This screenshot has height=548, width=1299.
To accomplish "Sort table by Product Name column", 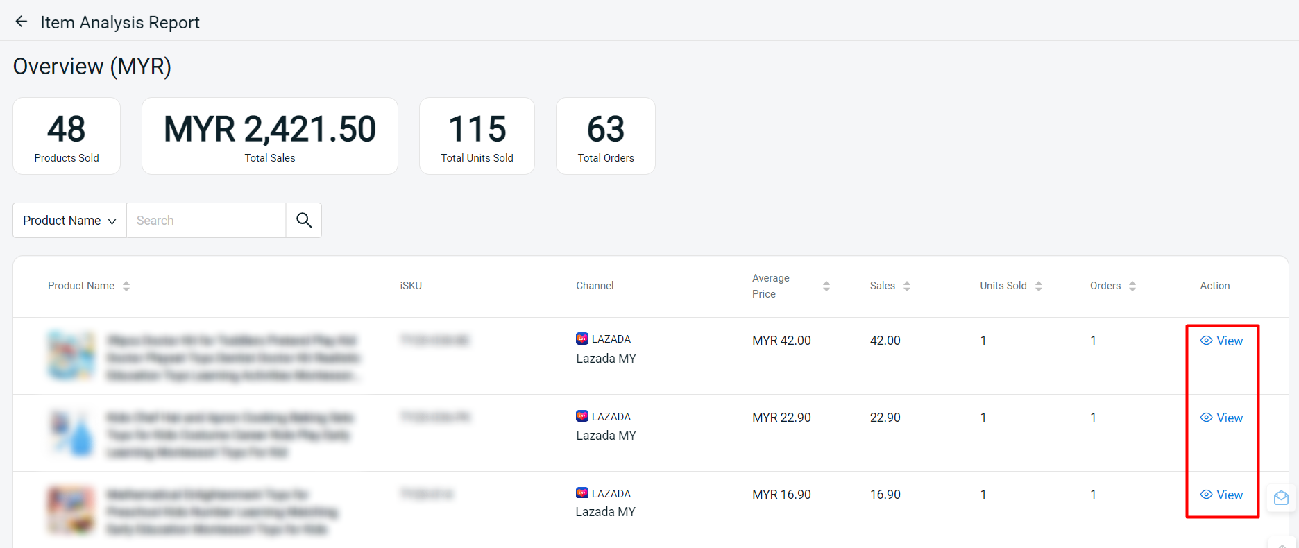I will [x=126, y=286].
